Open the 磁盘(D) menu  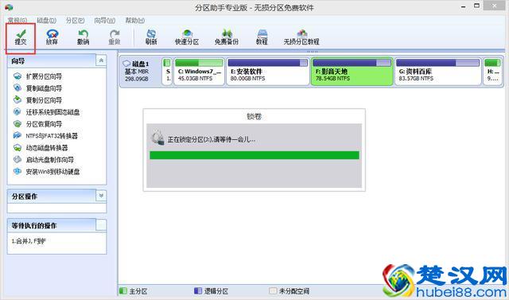(x=46, y=21)
